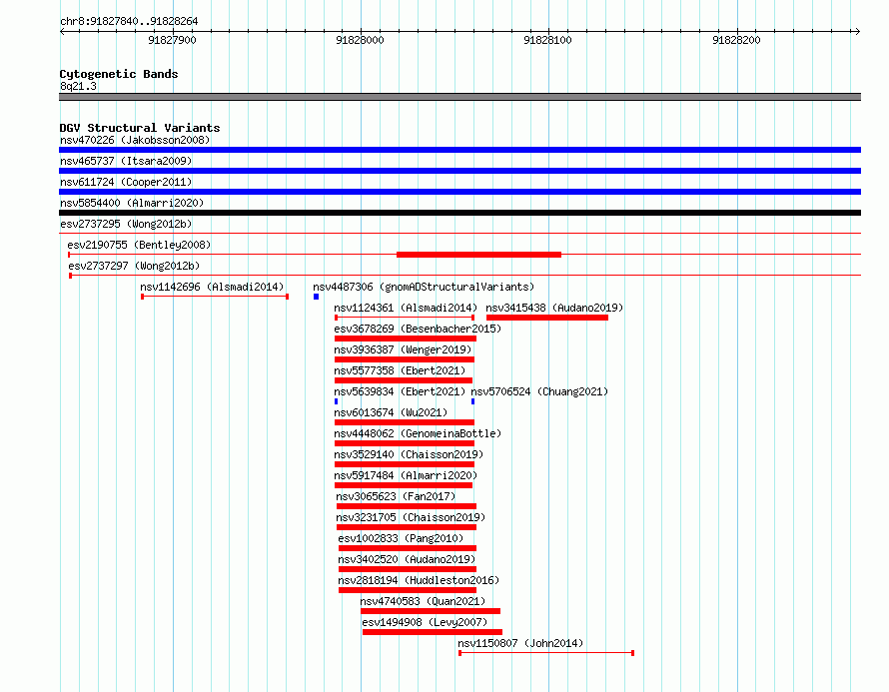Open the esv2737297 (Wong2012b) label
Image resolution: width=889 pixels, height=692 pixels.
[x=134, y=266]
